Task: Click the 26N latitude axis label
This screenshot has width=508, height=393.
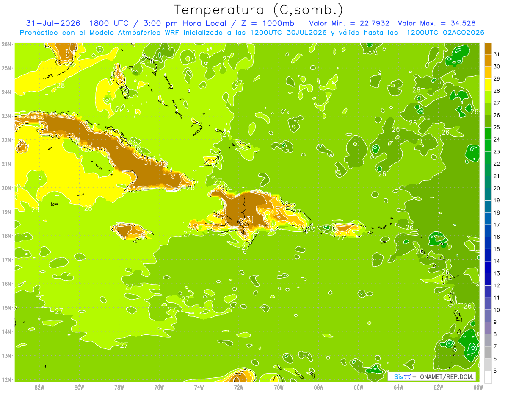Action: pyautogui.click(x=6, y=44)
